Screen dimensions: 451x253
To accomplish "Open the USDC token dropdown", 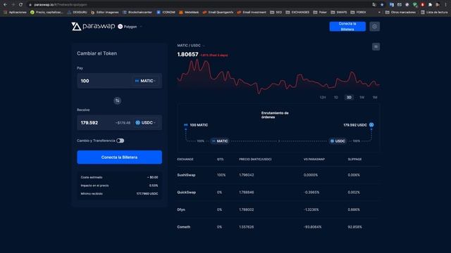I will [146, 123].
